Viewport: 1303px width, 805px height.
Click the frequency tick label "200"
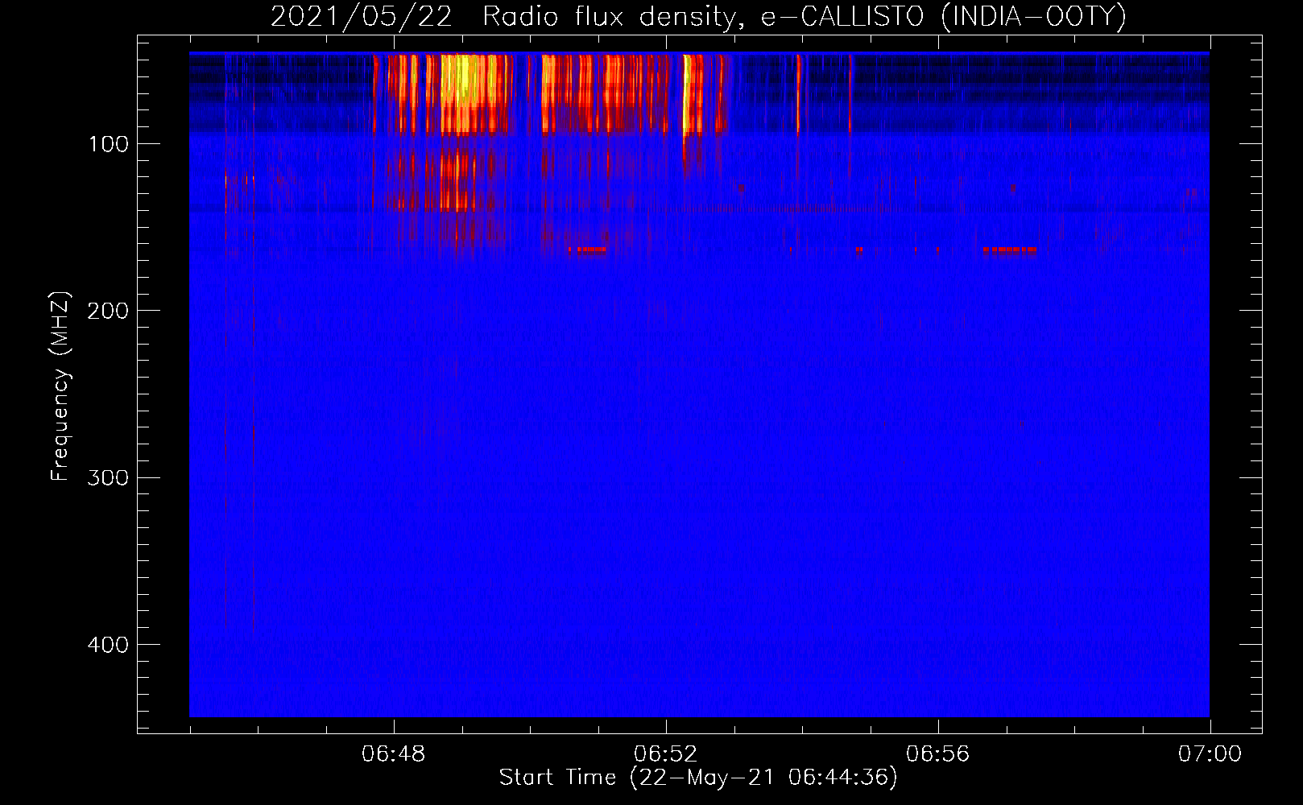[x=108, y=312]
